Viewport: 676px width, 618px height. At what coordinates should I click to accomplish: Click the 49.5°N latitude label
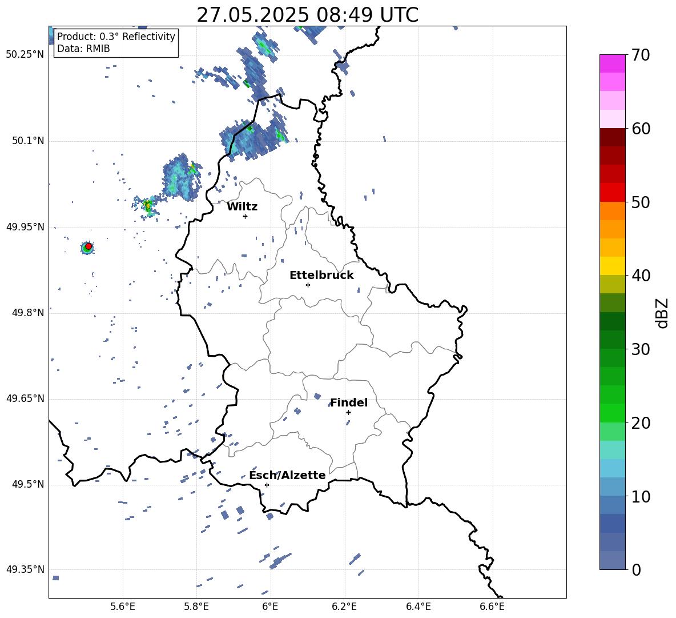coord(28,484)
